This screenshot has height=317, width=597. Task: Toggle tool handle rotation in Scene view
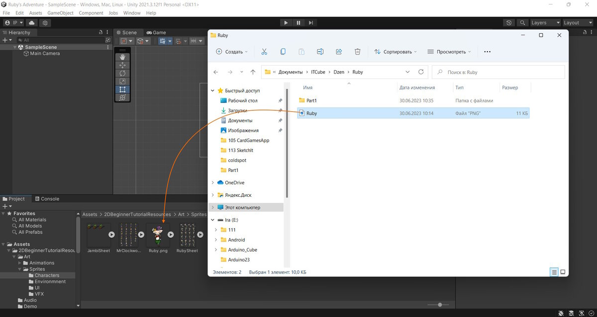143,41
